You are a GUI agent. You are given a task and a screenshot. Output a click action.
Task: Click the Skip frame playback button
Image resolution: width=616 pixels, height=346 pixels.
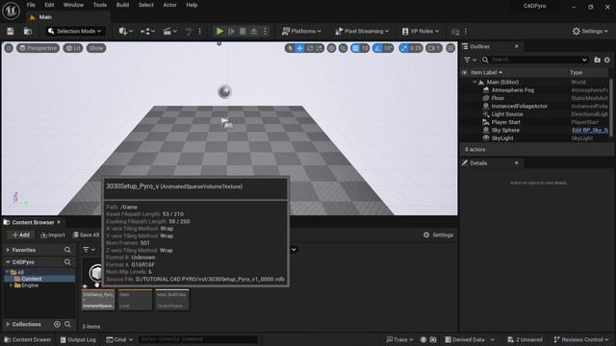coord(231,31)
